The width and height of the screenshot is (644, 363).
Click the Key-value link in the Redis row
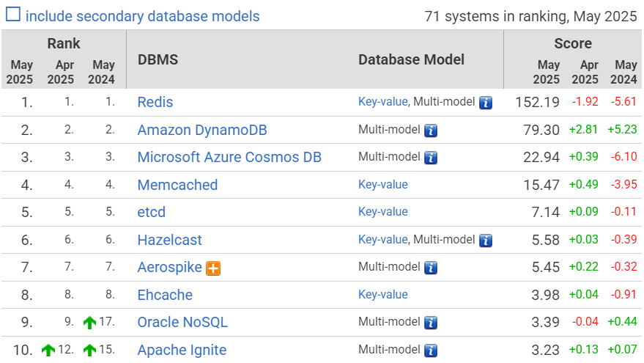coord(382,102)
